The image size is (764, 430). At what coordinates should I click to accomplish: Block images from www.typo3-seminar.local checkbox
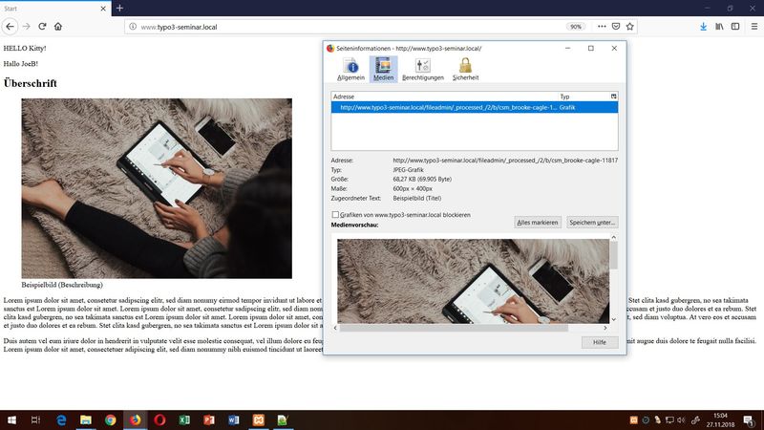pyautogui.click(x=335, y=215)
